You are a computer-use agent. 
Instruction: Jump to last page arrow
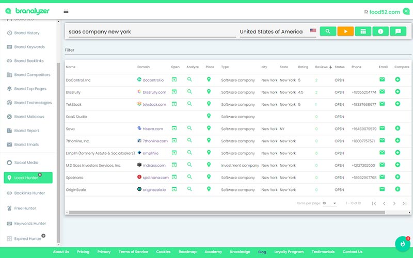click(x=404, y=203)
